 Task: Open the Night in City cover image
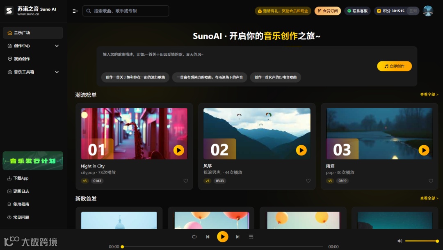(x=134, y=134)
